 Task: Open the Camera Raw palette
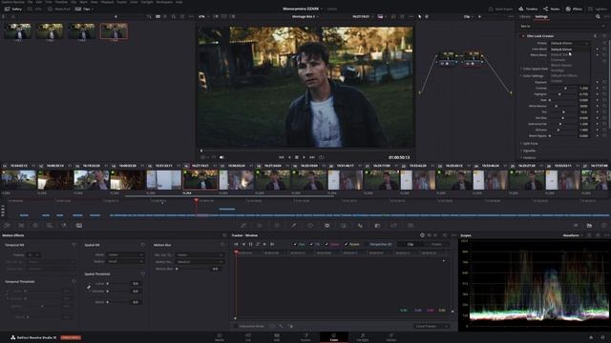[7, 225]
